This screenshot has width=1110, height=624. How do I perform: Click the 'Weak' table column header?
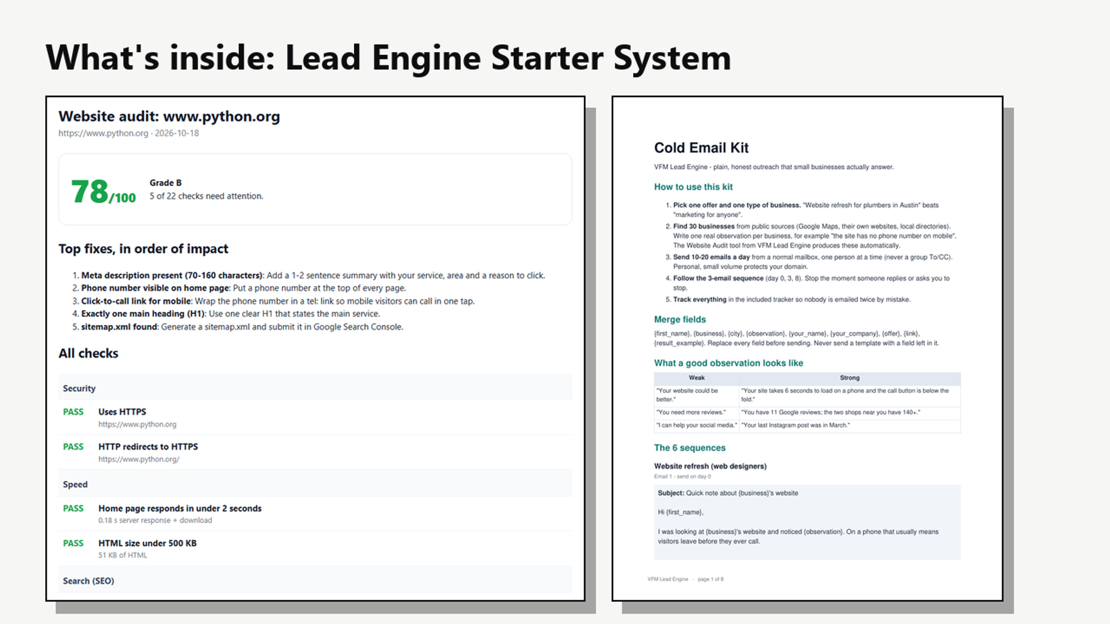click(x=697, y=378)
